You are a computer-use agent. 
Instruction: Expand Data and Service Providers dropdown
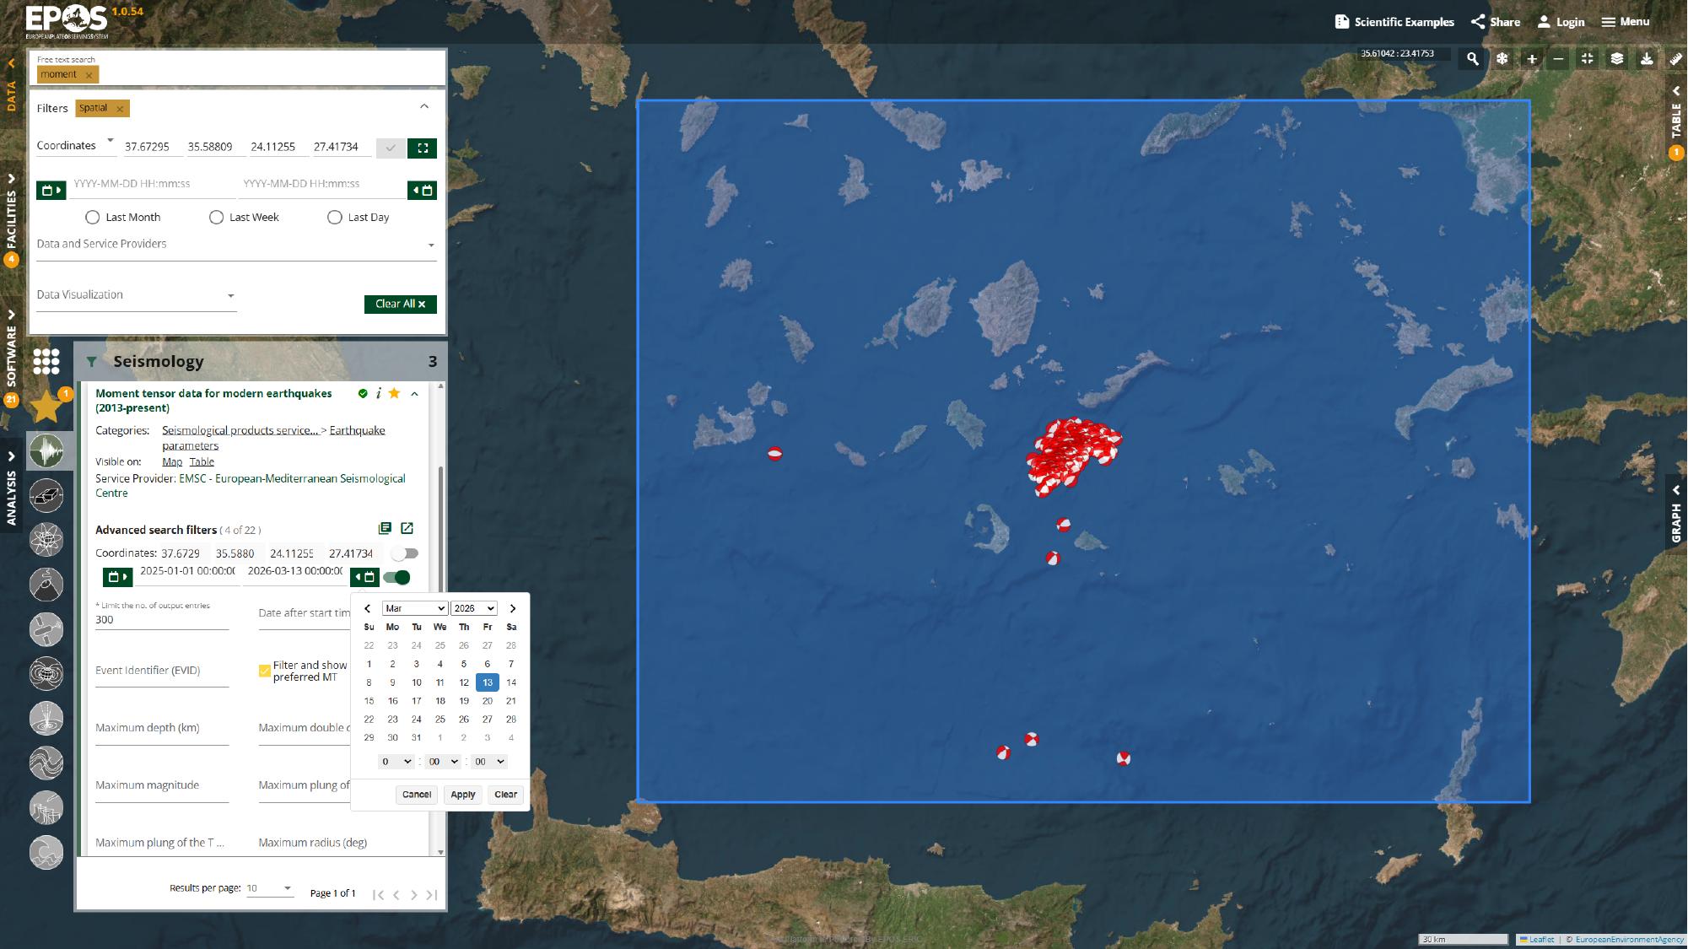pos(431,245)
